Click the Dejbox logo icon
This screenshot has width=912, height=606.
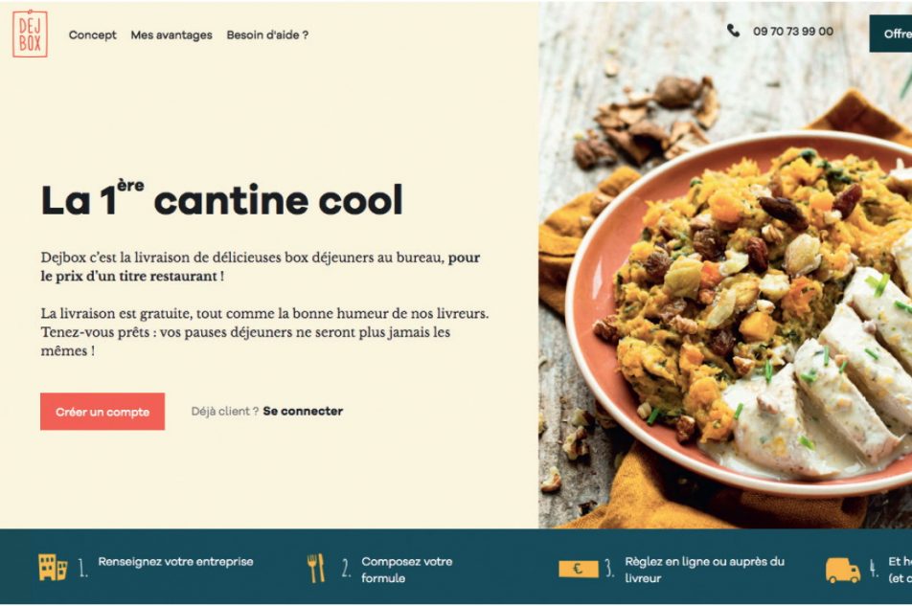[x=30, y=34]
